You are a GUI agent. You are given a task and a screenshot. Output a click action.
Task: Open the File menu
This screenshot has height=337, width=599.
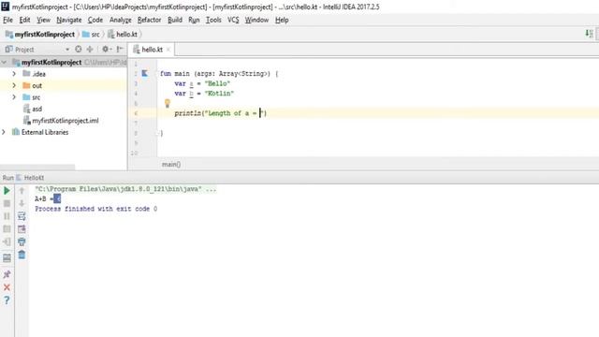[7, 20]
